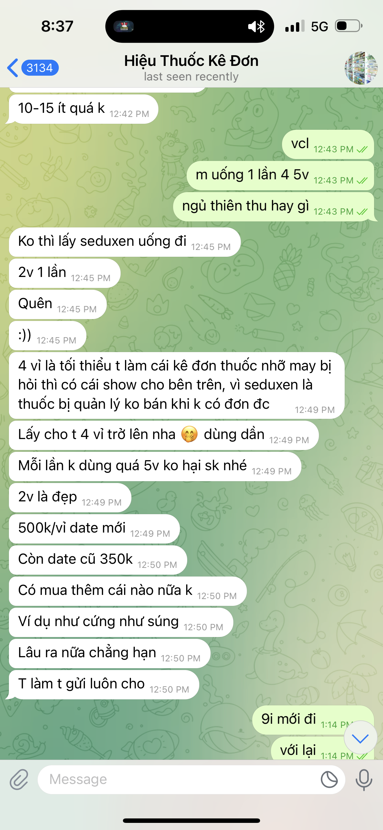
Task: Tap the microphone voice message icon
Action: (364, 780)
